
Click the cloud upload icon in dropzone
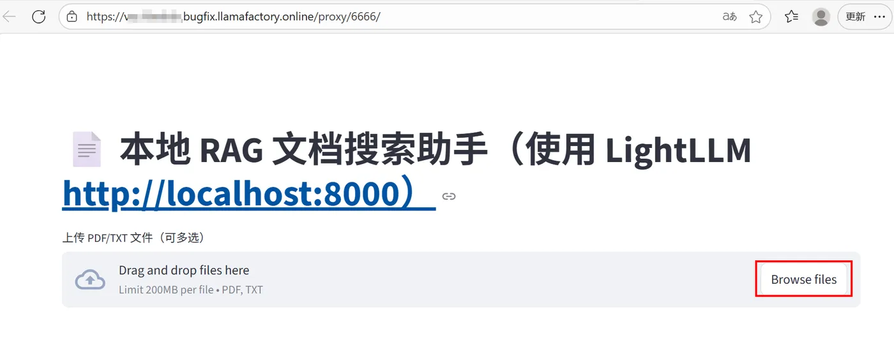[x=90, y=279]
